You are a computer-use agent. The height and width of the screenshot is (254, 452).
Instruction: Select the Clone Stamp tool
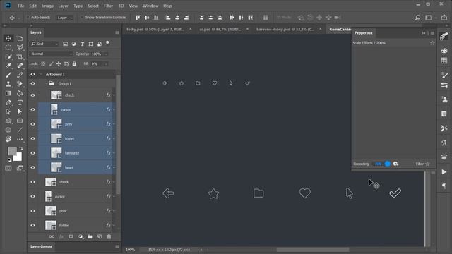pos(8,84)
